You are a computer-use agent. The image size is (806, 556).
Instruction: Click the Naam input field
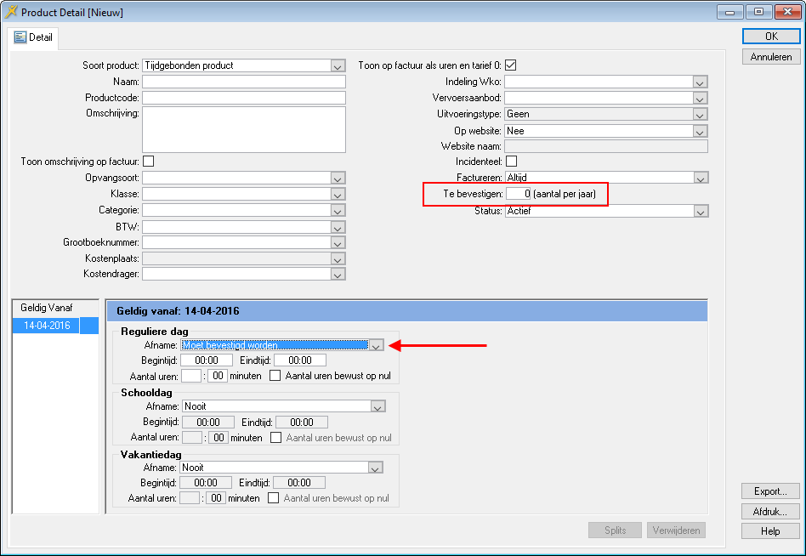tap(243, 82)
